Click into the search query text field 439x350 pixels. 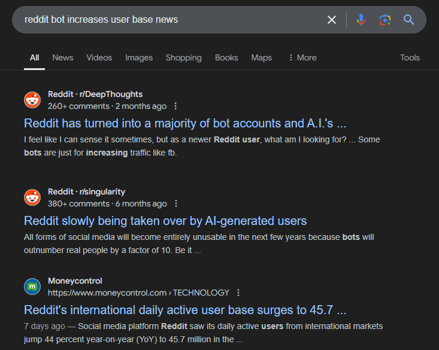point(168,20)
